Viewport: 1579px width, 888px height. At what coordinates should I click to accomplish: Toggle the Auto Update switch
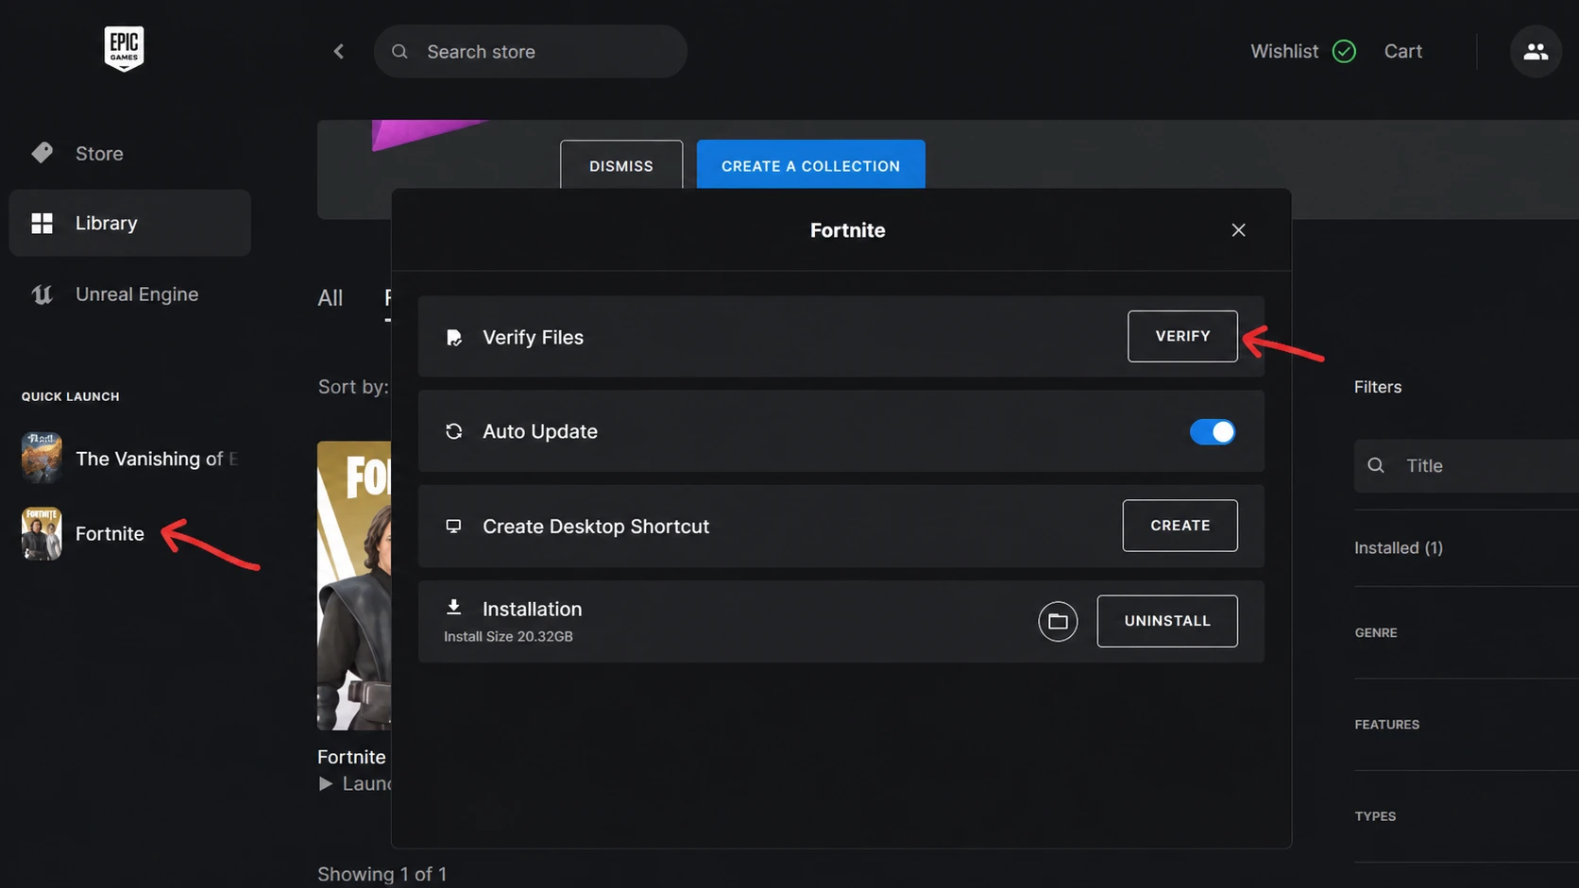tap(1213, 431)
